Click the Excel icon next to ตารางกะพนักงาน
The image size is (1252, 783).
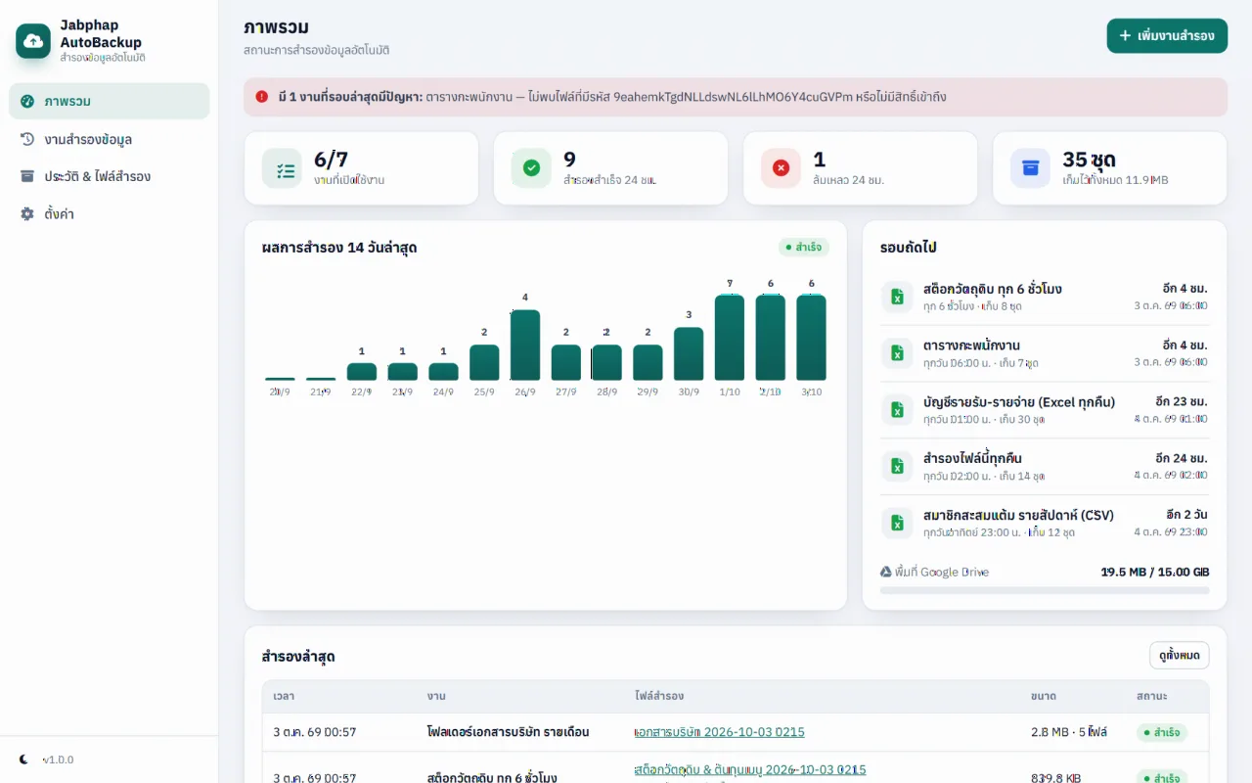point(897,353)
